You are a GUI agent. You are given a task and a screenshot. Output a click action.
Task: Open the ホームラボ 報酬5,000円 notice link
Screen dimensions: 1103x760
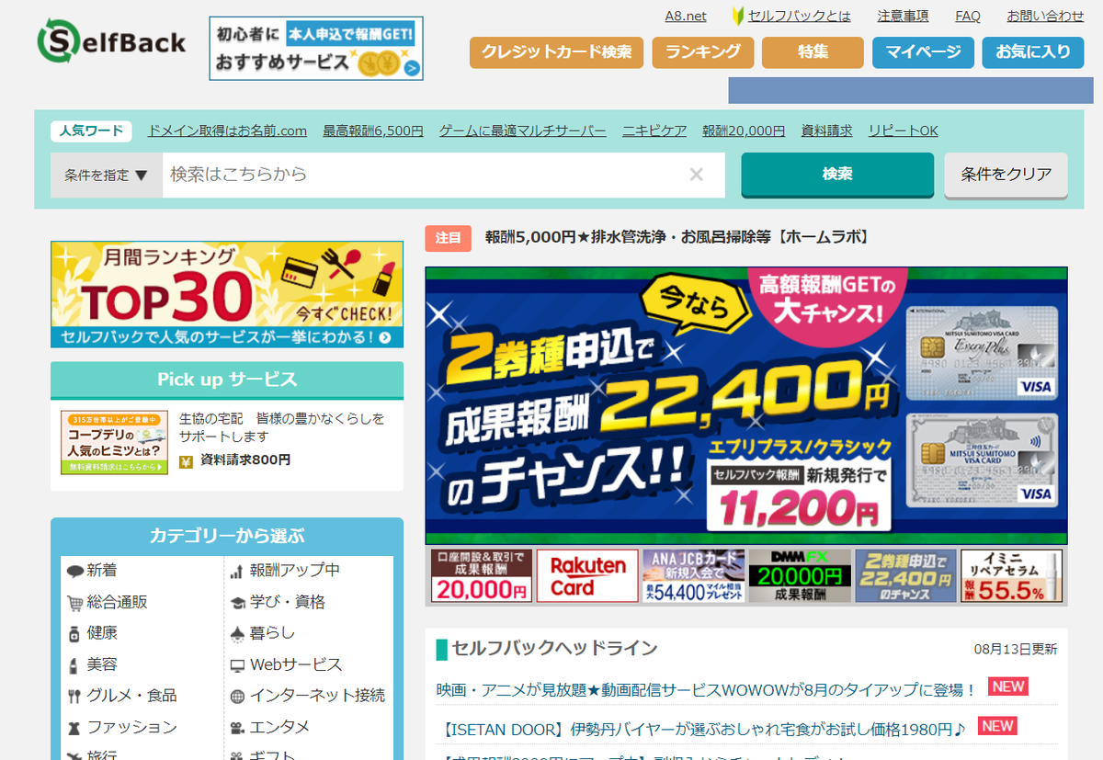click(x=677, y=237)
